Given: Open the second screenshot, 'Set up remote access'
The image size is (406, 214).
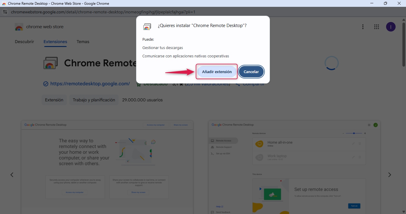Looking at the screenshot, I should (x=294, y=167).
